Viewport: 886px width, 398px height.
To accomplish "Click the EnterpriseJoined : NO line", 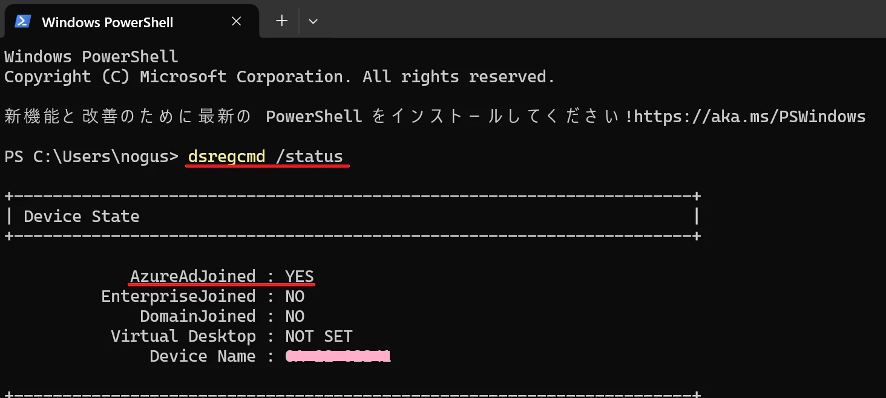I will [x=203, y=296].
